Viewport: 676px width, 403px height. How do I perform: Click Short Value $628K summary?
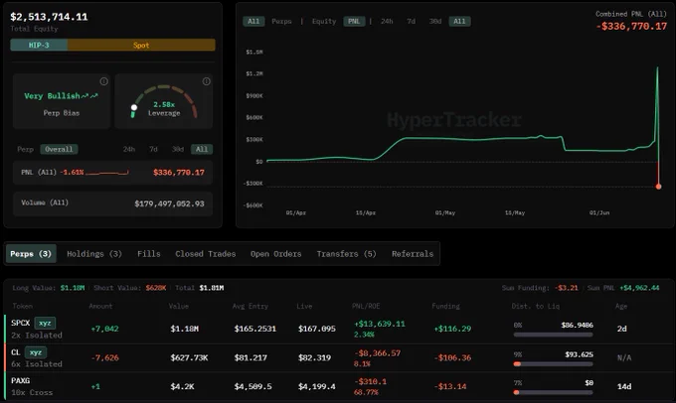point(156,288)
